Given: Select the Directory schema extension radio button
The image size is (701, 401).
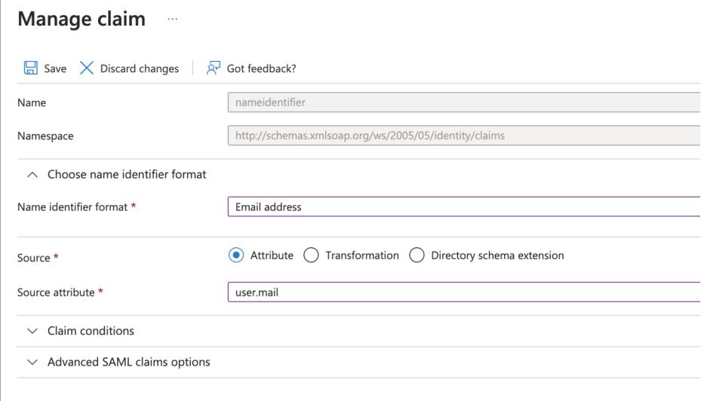Looking at the screenshot, I should coord(417,256).
